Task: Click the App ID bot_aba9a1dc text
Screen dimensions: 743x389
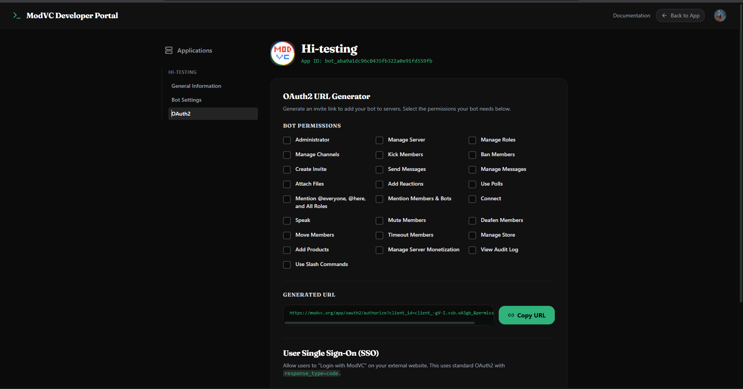Action: coord(367,61)
